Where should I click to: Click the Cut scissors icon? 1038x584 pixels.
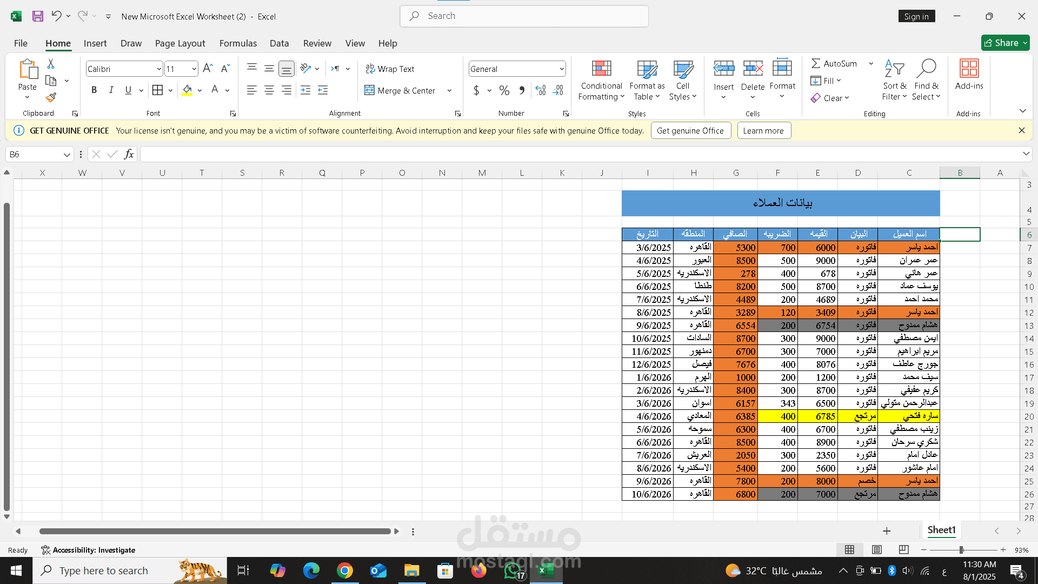51,64
